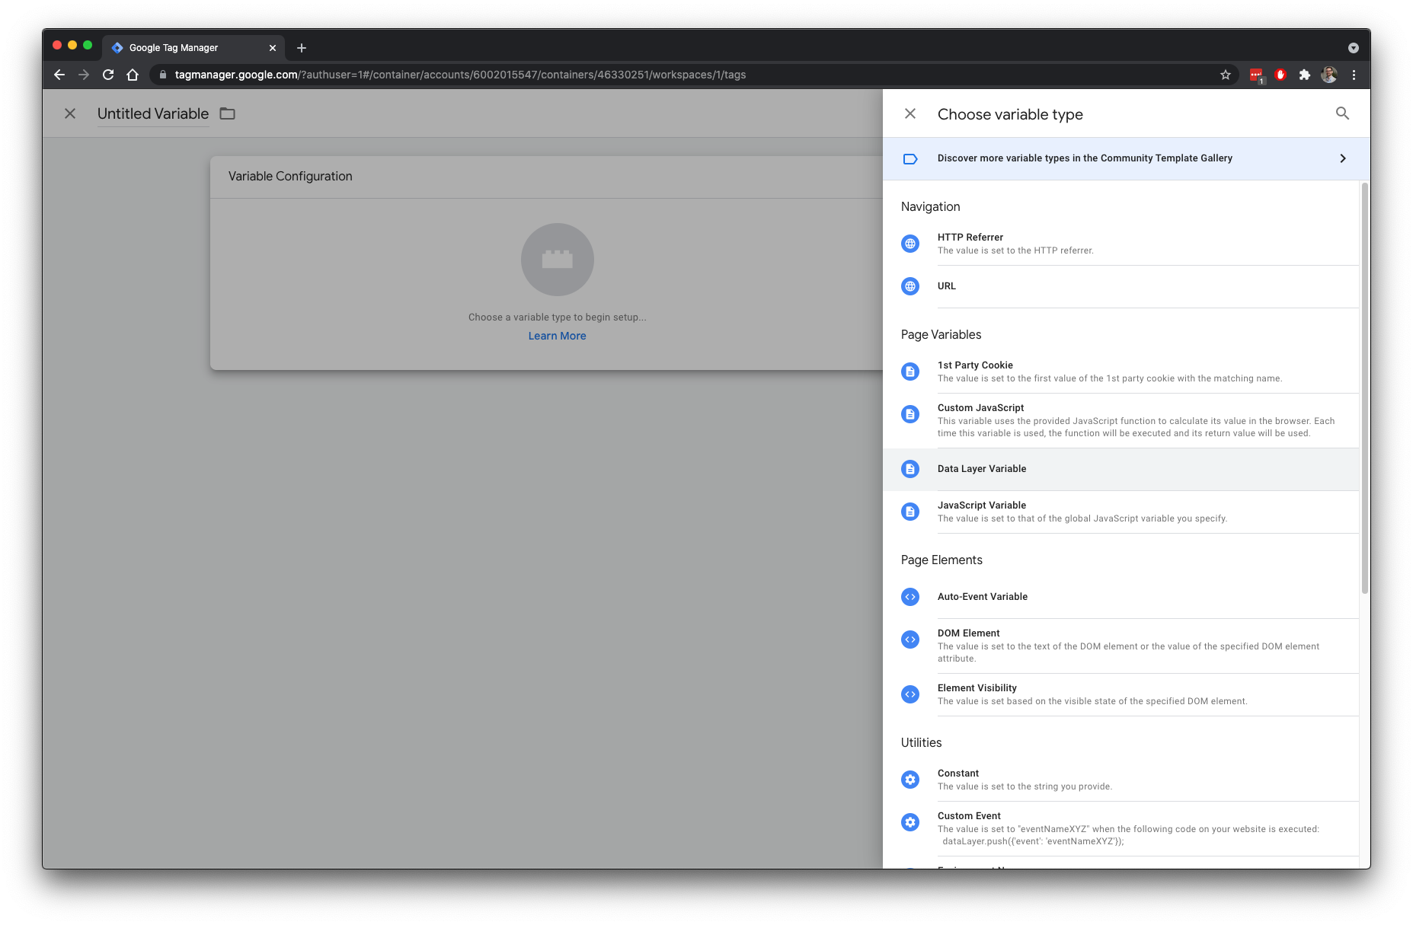Click the Element Visibility code icon
1413x925 pixels.
pos(910,694)
